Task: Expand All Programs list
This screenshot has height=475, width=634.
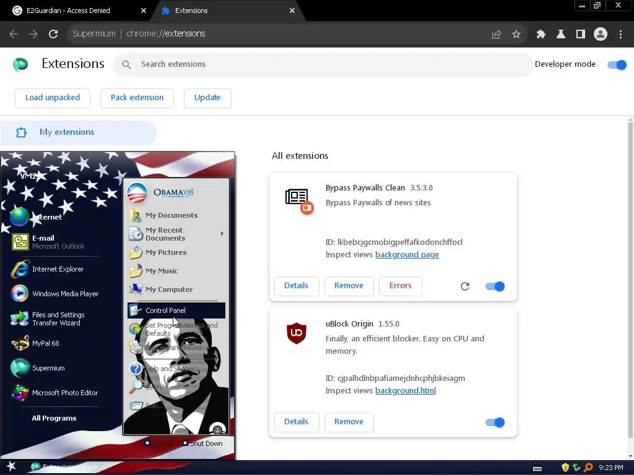Action: click(x=54, y=418)
